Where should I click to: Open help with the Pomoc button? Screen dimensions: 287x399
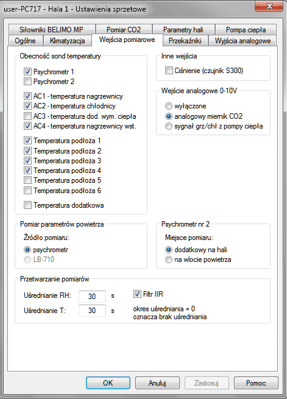point(256,383)
